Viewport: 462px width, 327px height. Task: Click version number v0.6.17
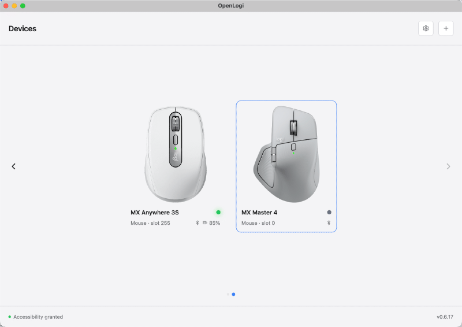(x=445, y=317)
